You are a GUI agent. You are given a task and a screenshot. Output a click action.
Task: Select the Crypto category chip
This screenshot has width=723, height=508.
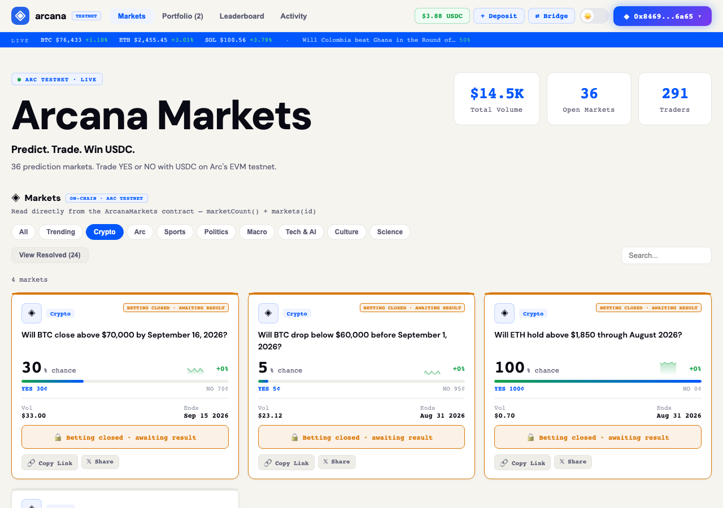(x=104, y=232)
